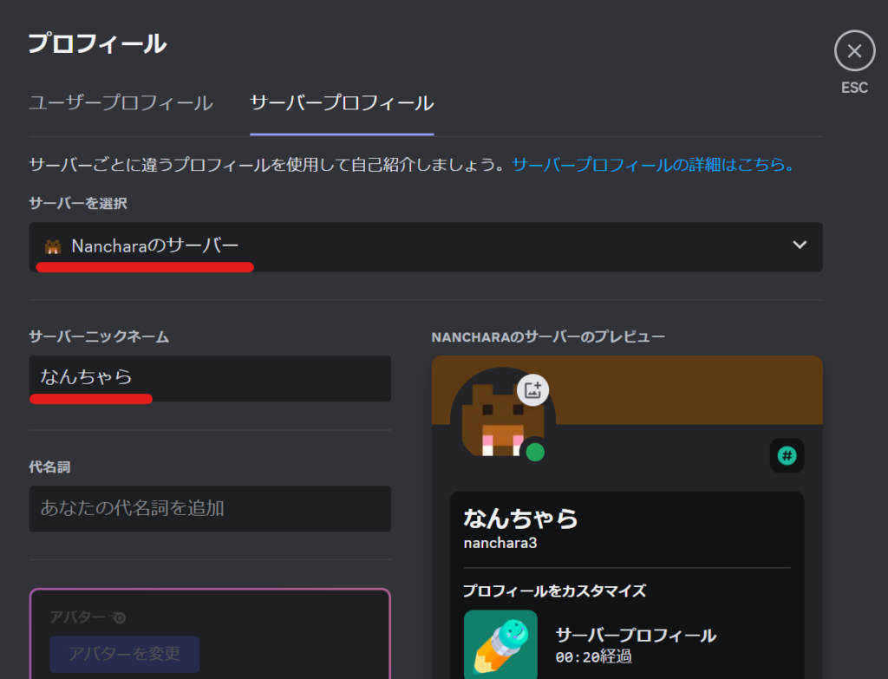Select the サーバープロフィール tab

coord(342,103)
